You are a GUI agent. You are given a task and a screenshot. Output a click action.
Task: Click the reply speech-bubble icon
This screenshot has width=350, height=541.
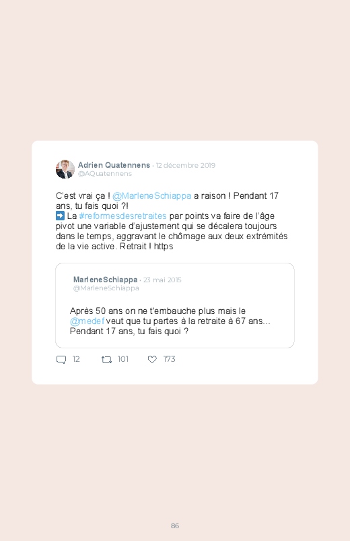[x=61, y=360]
